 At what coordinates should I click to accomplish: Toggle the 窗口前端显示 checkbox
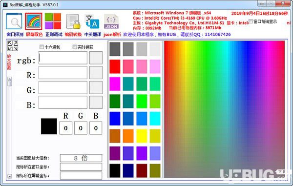coord(251,21)
